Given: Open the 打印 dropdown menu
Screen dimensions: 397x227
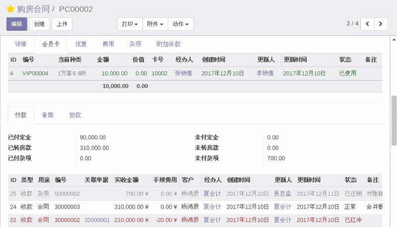Looking at the screenshot, I should tap(130, 24).
